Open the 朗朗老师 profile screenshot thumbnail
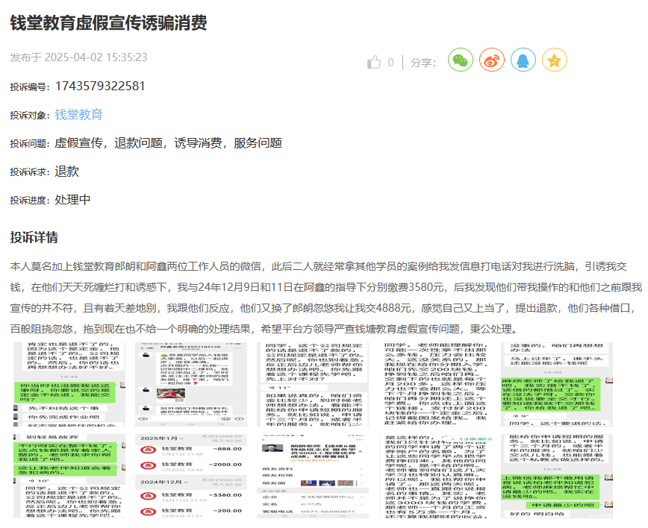This screenshot has width=648, height=528. click(x=313, y=476)
